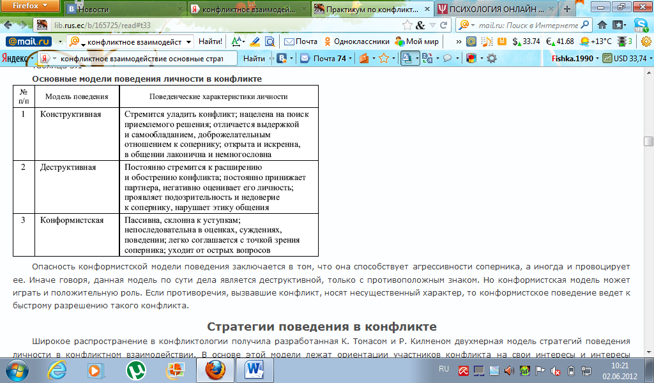654x383 pixels.
Task: Open a new tab with plus button
Action: [567, 9]
